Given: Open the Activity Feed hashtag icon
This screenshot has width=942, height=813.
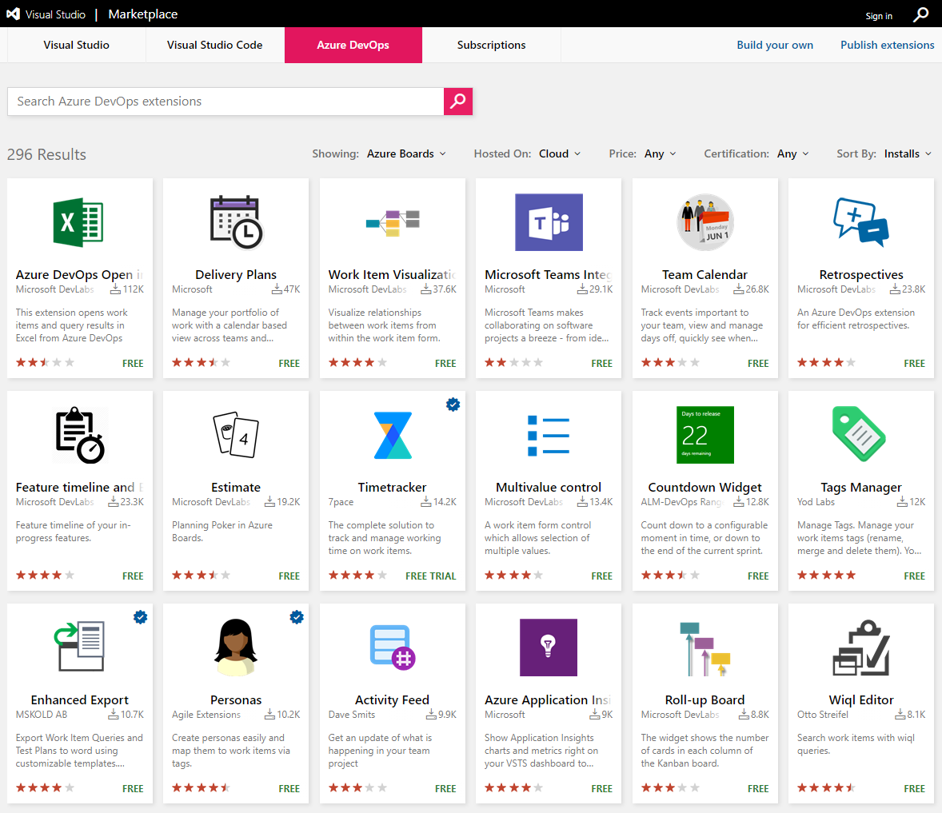Looking at the screenshot, I should point(393,648).
